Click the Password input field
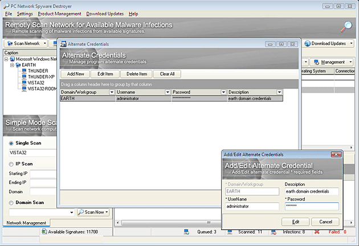 coord(312,206)
